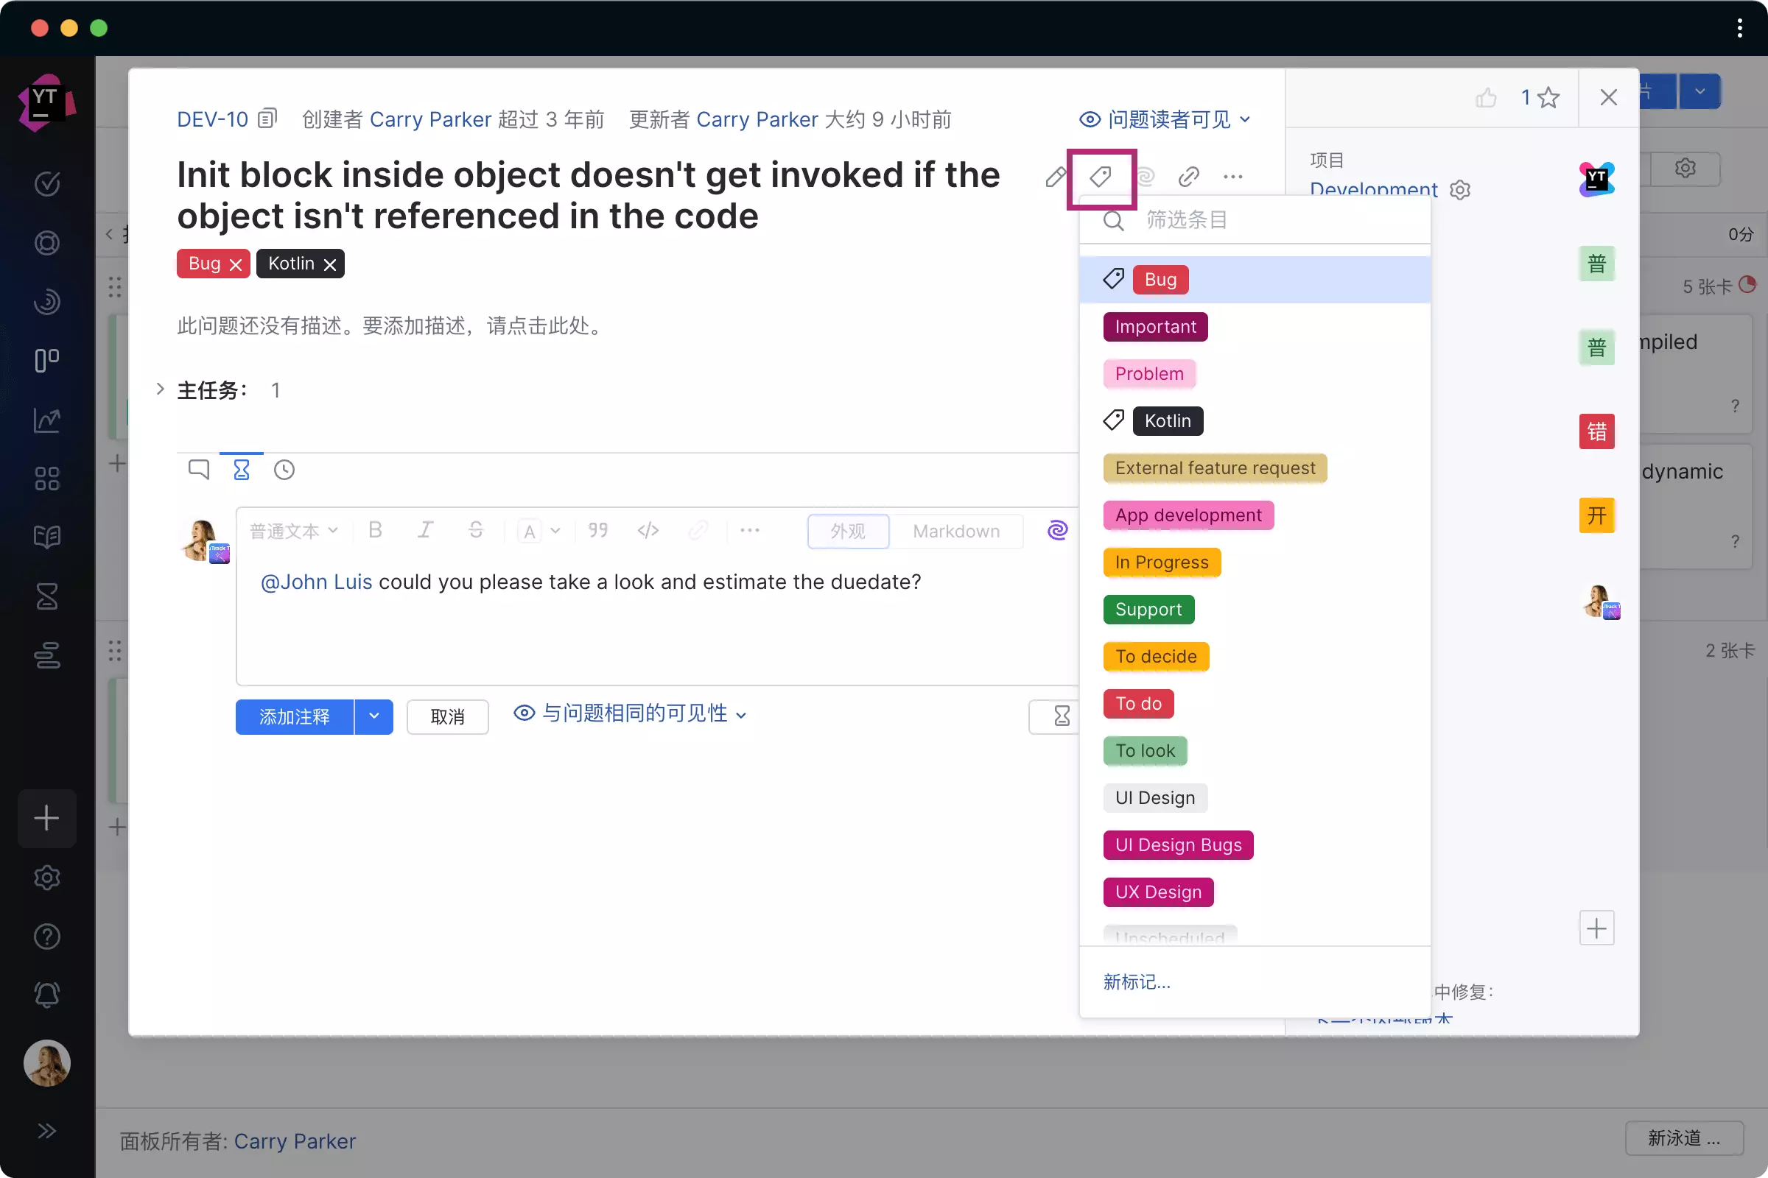This screenshot has width=1768, height=1178.
Task: Open Agile boards icon in sidebar
Action: (x=46, y=361)
